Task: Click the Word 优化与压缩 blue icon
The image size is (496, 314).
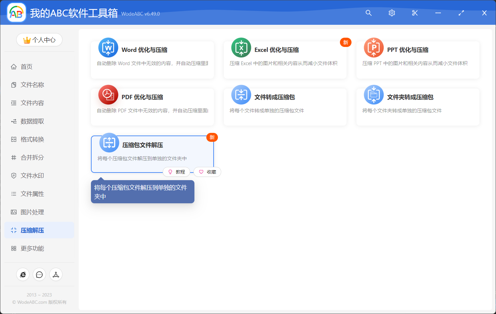Action: tap(108, 48)
